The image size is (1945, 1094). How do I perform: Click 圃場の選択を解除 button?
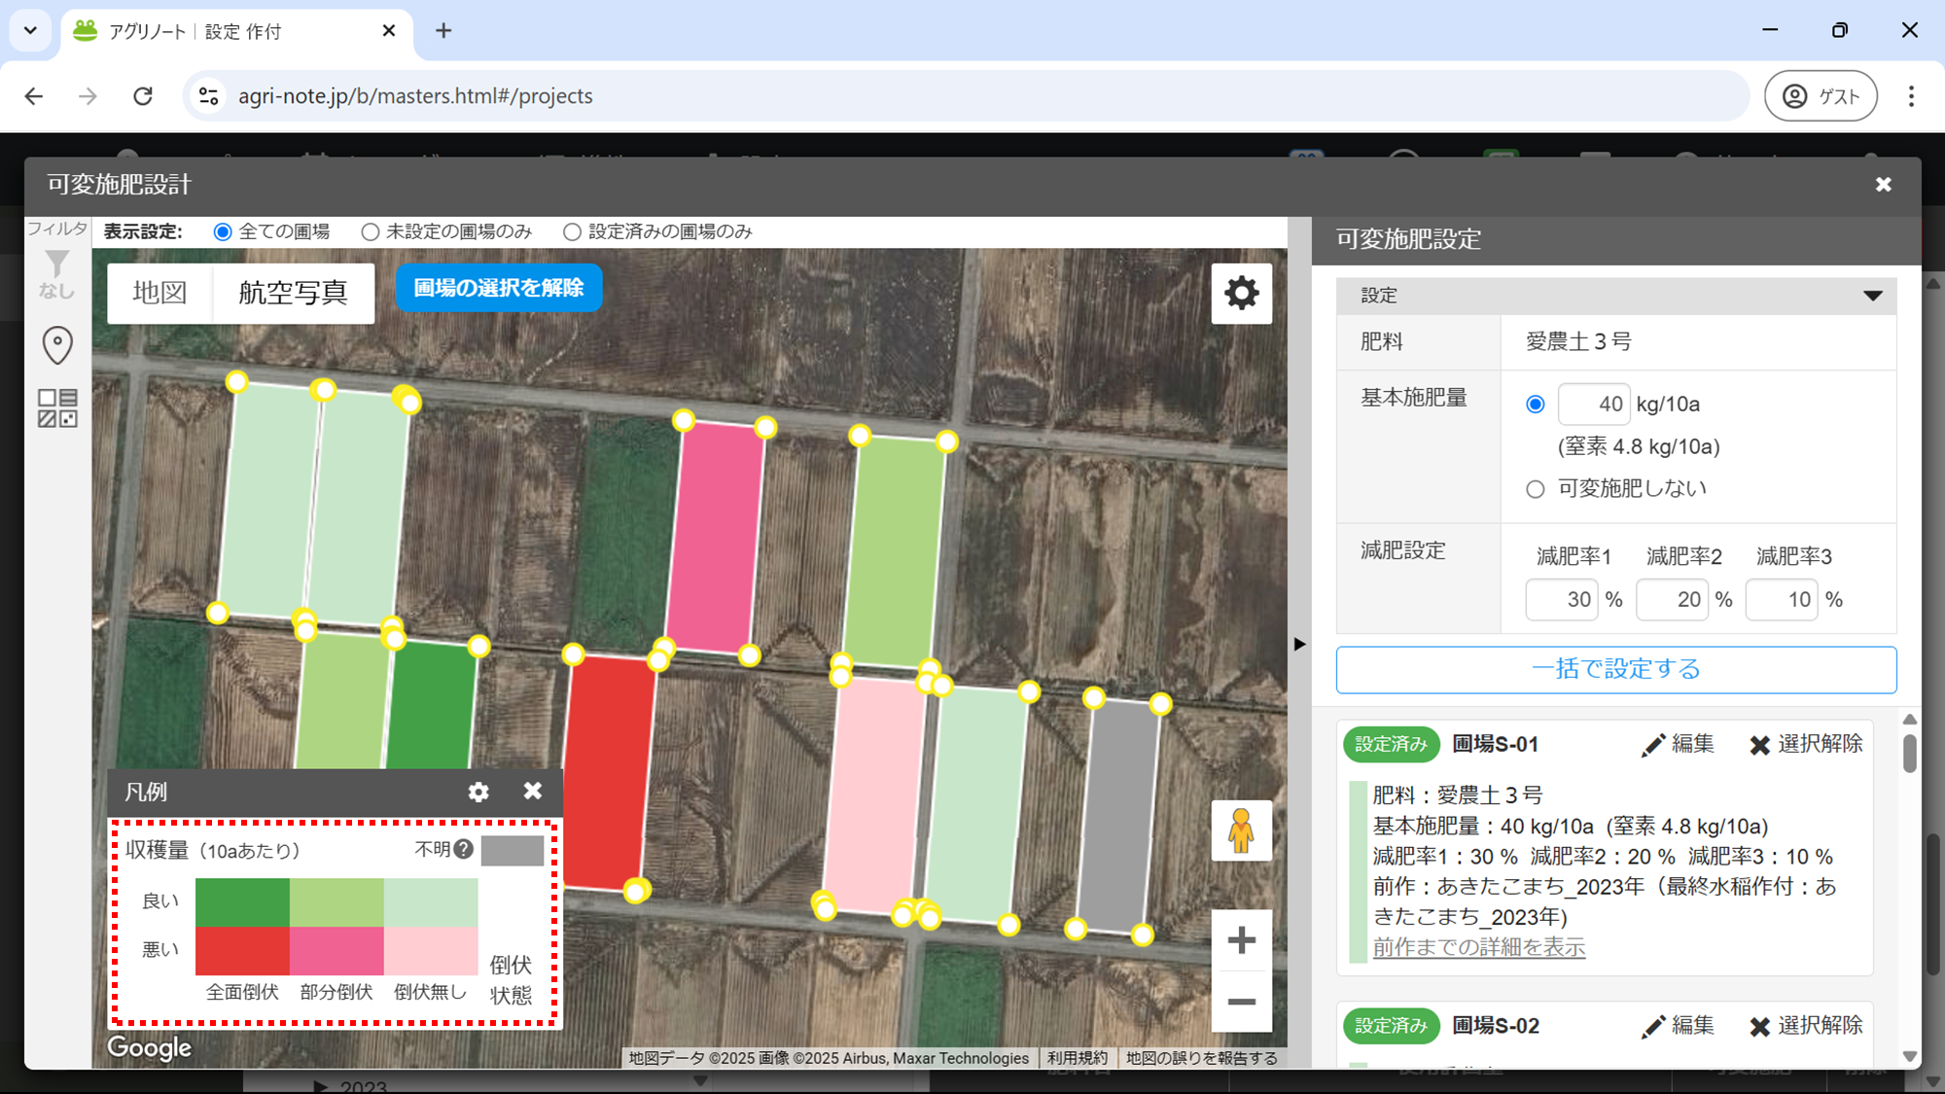[x=499, y=288]
